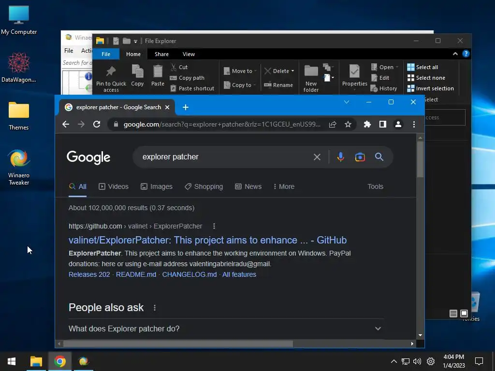Open Releases 202 sublink
Viewport: 495px width, 371px height.
pyautogui.click(x=89, y=274)
